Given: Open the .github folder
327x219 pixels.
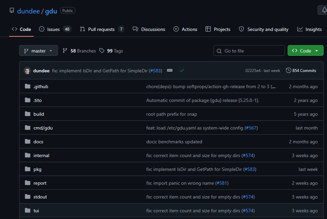Looking at the screenshot, I should click(41, 86).
